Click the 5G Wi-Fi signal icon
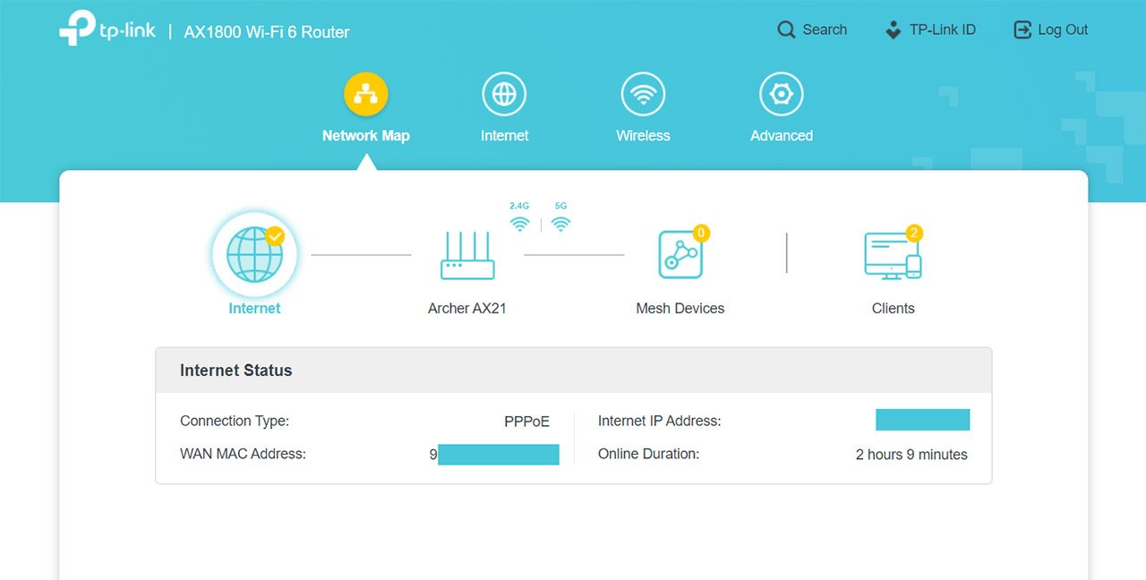The height and width of the screenshot is (580, 1146). (560, 224)
